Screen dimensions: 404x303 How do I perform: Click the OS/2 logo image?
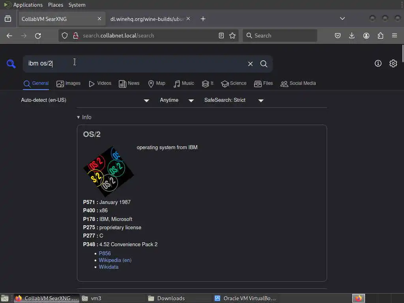[x=108, y=172]
